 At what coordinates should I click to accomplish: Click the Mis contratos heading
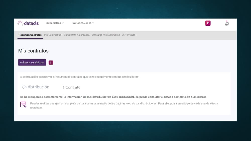tap(33, 51)
